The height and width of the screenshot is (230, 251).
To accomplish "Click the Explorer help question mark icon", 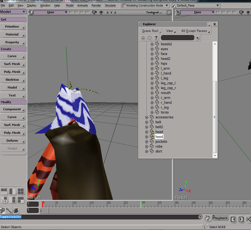I will (x=156, y=38).
